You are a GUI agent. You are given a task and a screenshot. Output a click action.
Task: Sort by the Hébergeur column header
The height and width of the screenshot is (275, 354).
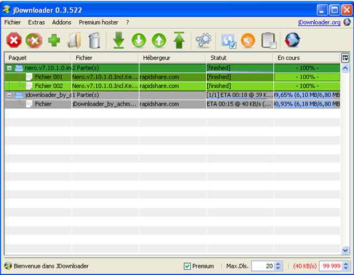[172, 58]
